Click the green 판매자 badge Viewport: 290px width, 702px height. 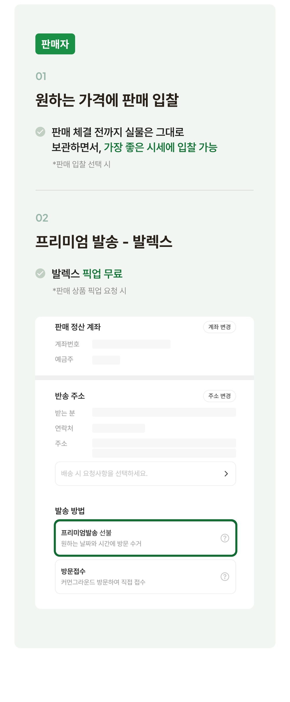point(55,44)
